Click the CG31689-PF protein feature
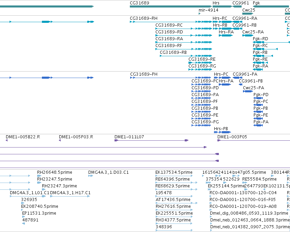This screenshot has width=290, height=232. [x=201, y=105]
